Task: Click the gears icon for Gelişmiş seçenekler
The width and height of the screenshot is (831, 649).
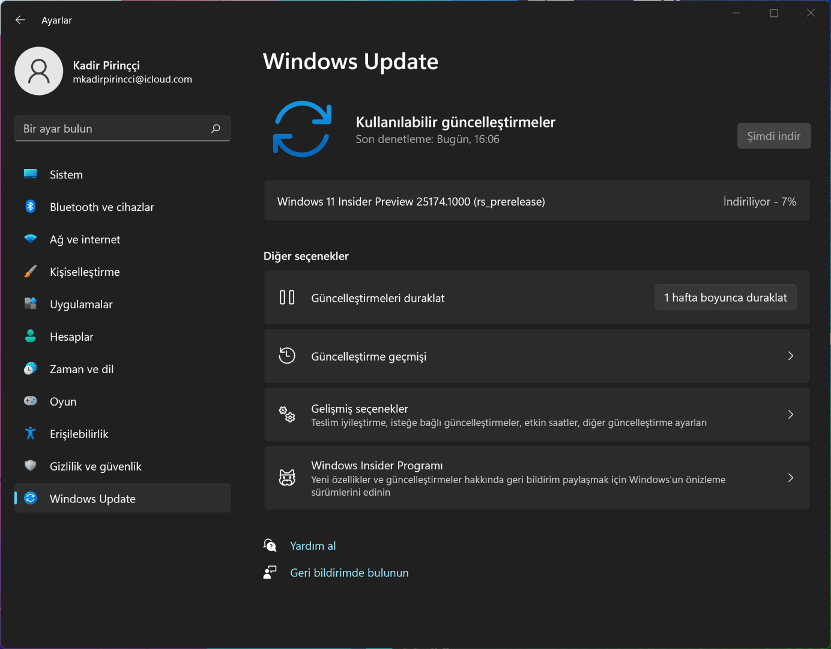Action: click(x=287, y=414)
